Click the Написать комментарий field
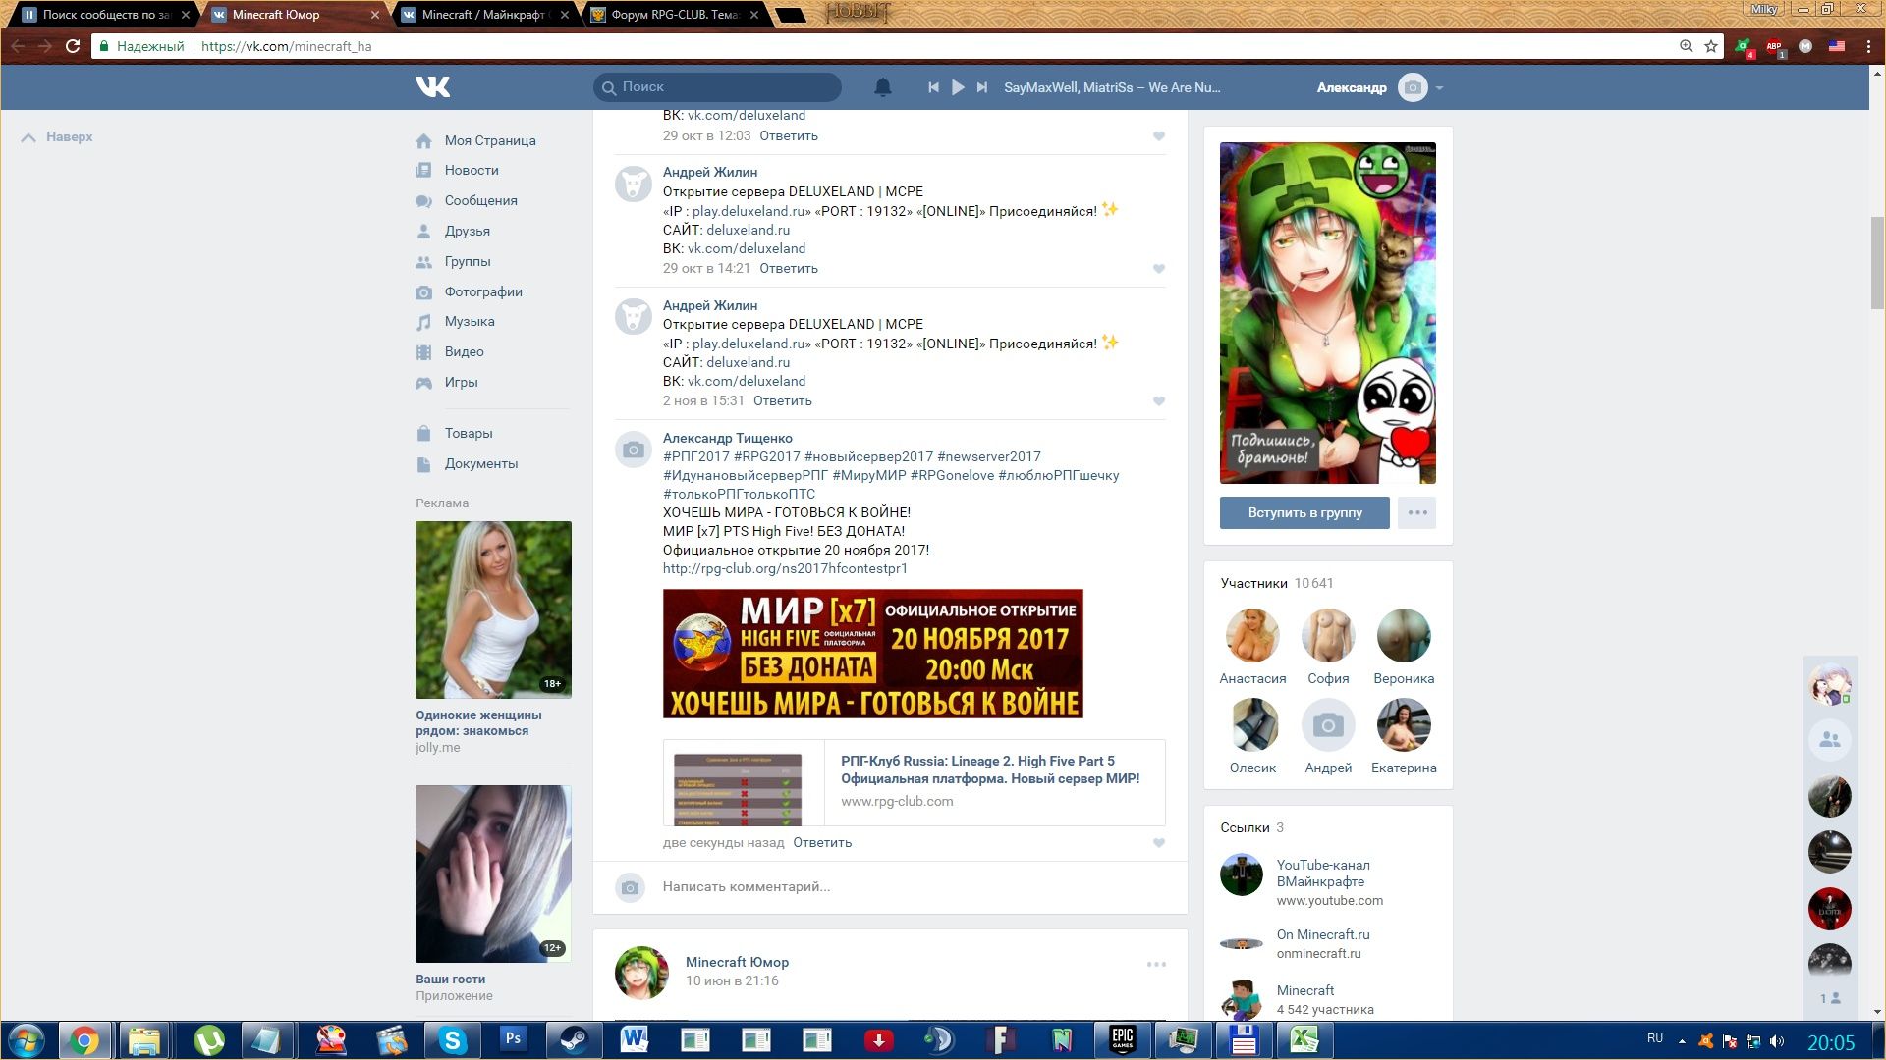 746,886
